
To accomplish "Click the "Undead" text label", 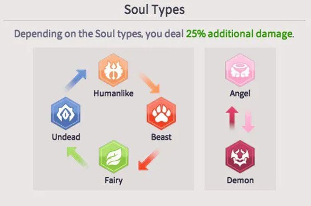I will coord(65,137).
